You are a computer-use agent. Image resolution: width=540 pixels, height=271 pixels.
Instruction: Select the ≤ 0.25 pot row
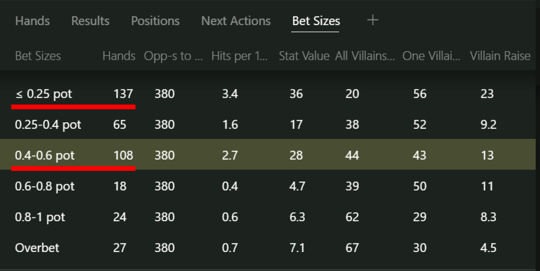coord(267,94)
